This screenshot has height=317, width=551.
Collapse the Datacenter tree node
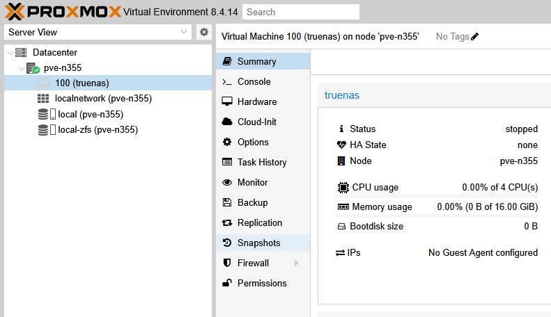pos(9,53)
